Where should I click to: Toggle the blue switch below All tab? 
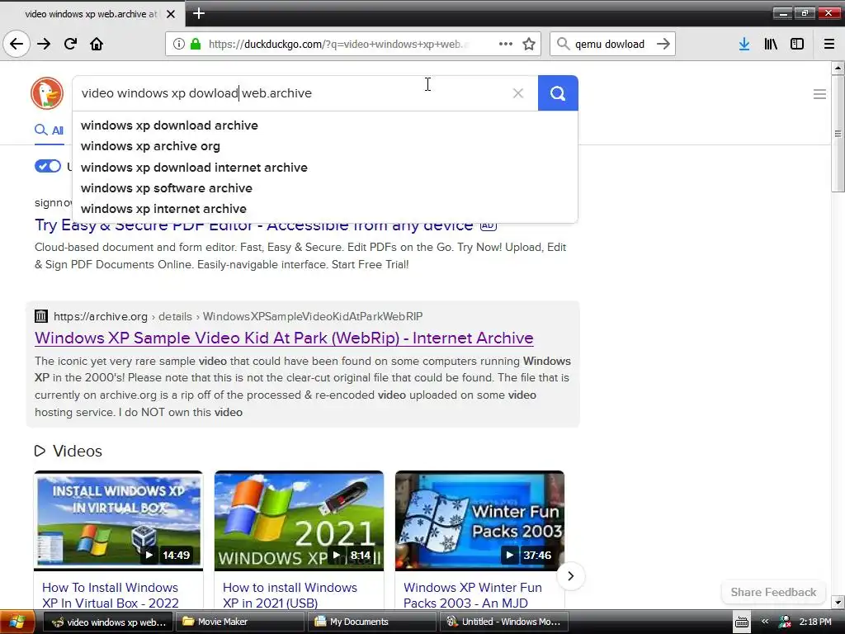48,166
